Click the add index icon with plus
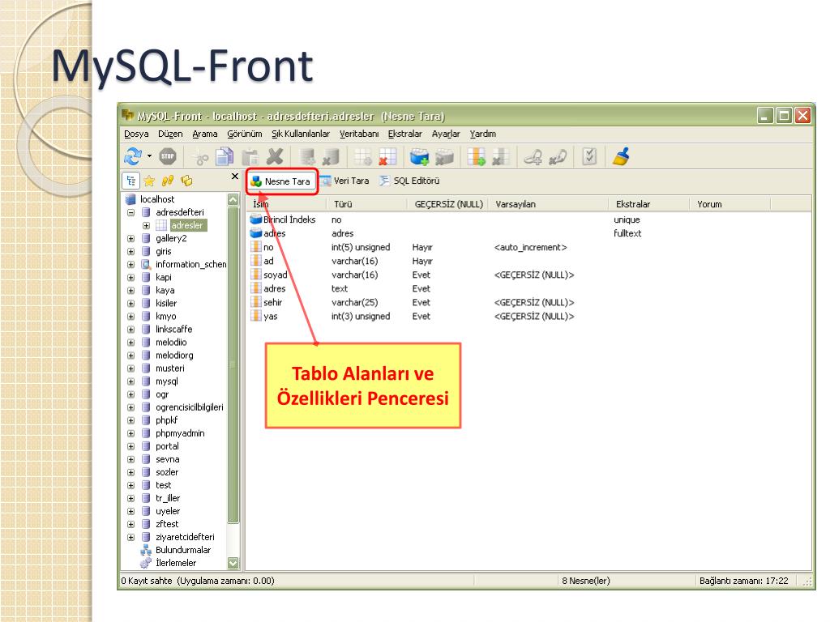The width and height of the screenshot is (830, 622). coord(419,156)
